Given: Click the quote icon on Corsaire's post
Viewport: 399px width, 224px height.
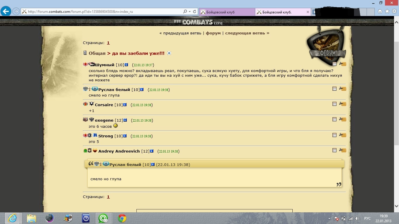Looking at the screenshot, I should coord(334,104).
